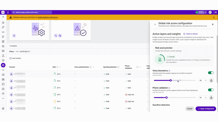Toggle the hamburger menu in sidebar
This screenshot has width=218, height=122.
[3, 17]
